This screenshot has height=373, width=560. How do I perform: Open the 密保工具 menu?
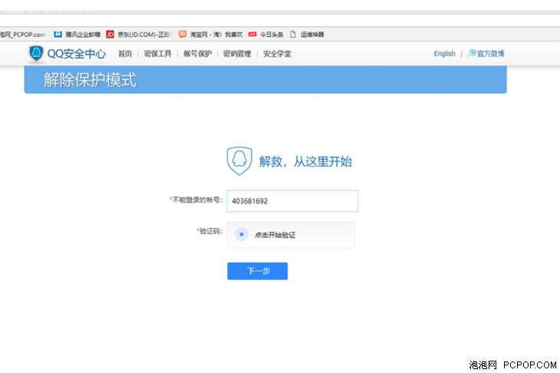[157, 54]
